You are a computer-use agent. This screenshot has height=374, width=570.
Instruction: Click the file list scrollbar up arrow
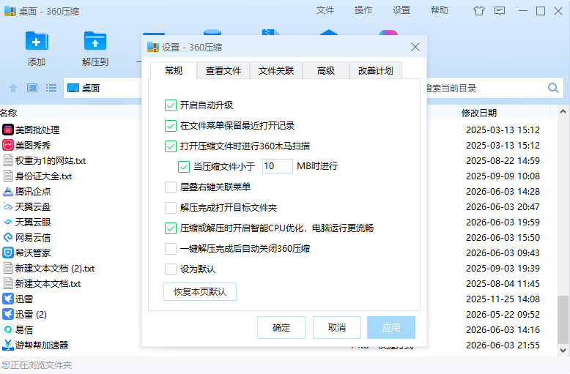(x=563, y=111)
